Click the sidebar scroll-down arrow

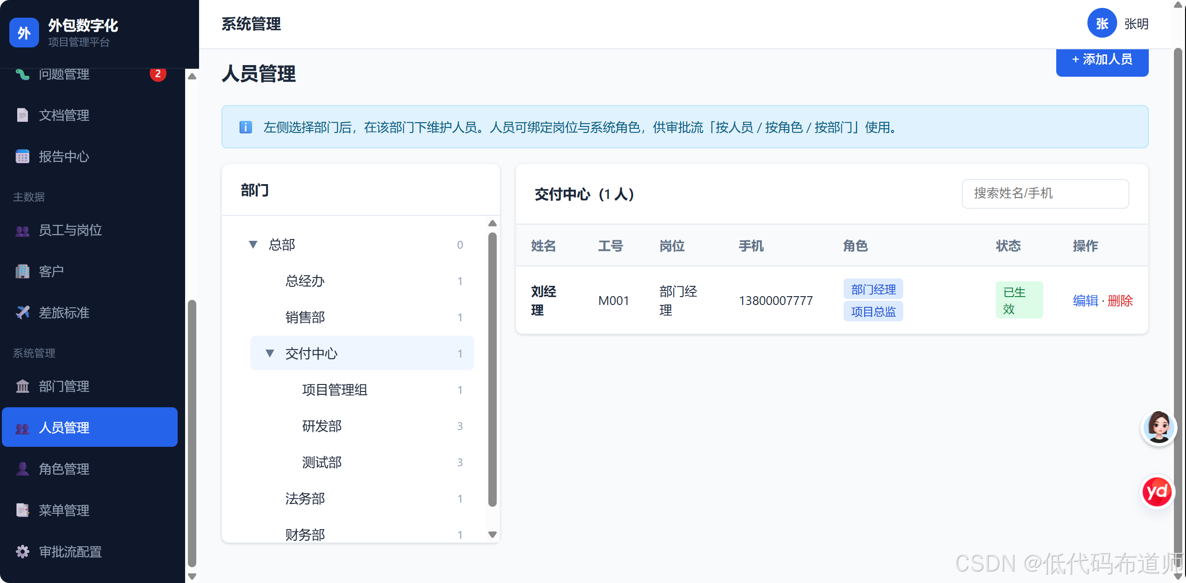click(192, 576)
